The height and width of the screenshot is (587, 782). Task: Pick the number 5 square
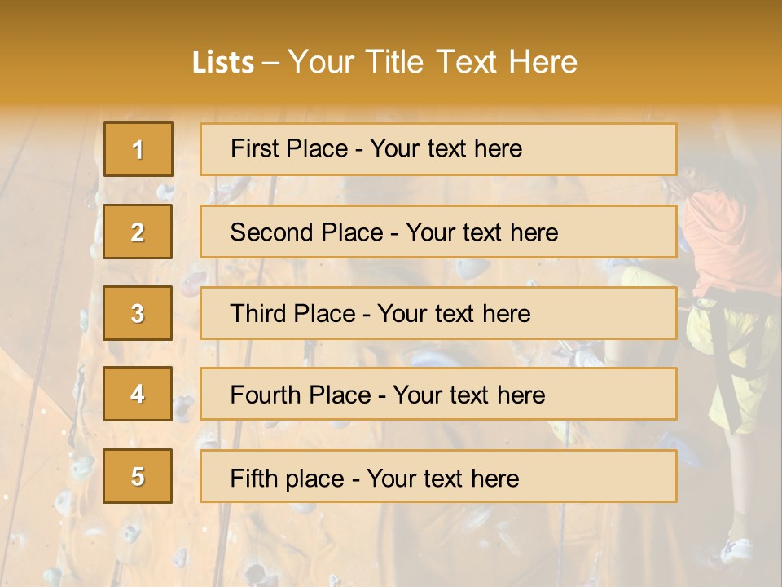(138, 475)
